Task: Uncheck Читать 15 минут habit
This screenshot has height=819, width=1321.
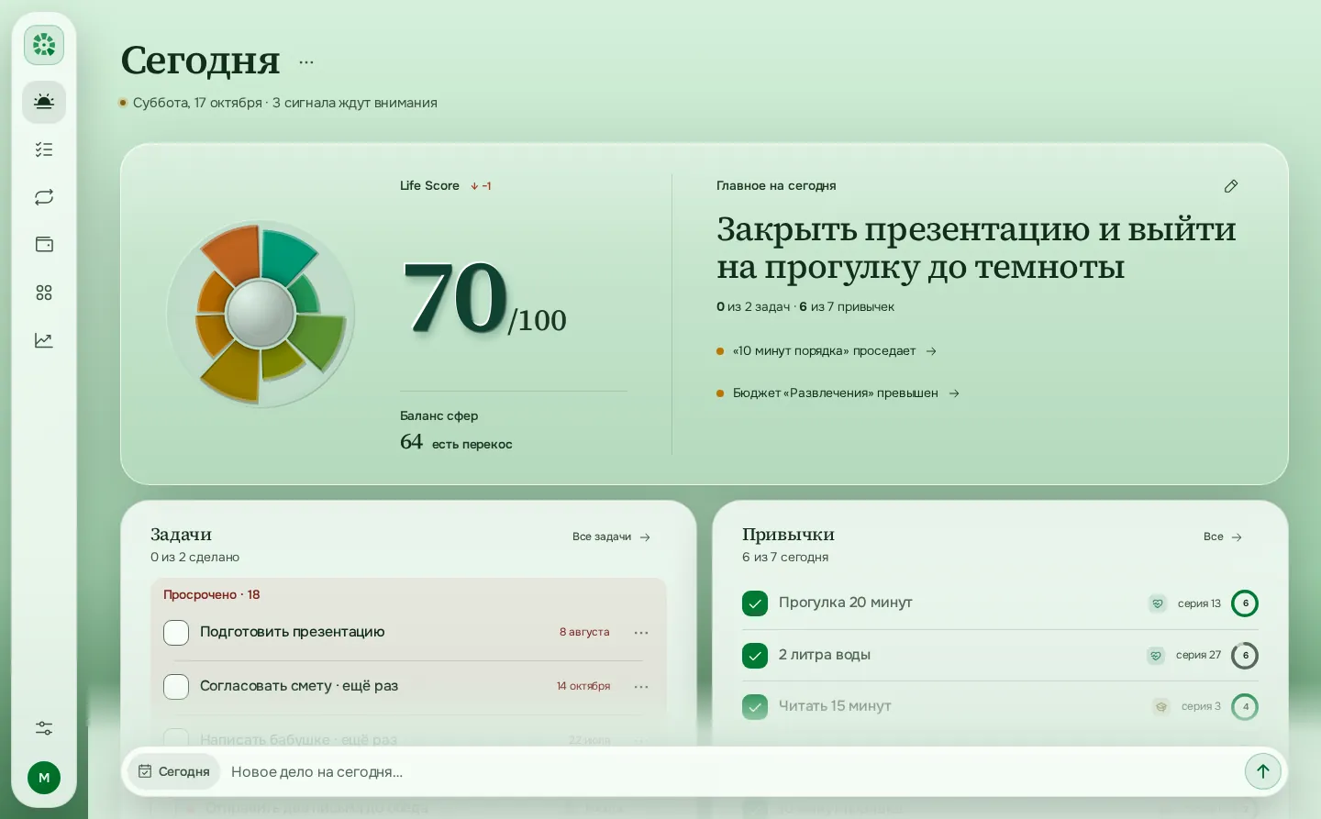Action: point(755,707)
